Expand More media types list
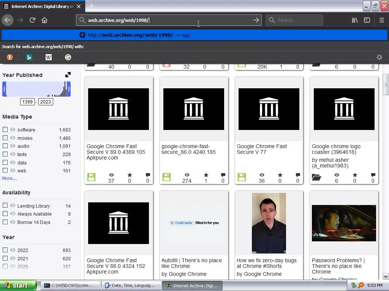389x291 pixels. point(9,178)
